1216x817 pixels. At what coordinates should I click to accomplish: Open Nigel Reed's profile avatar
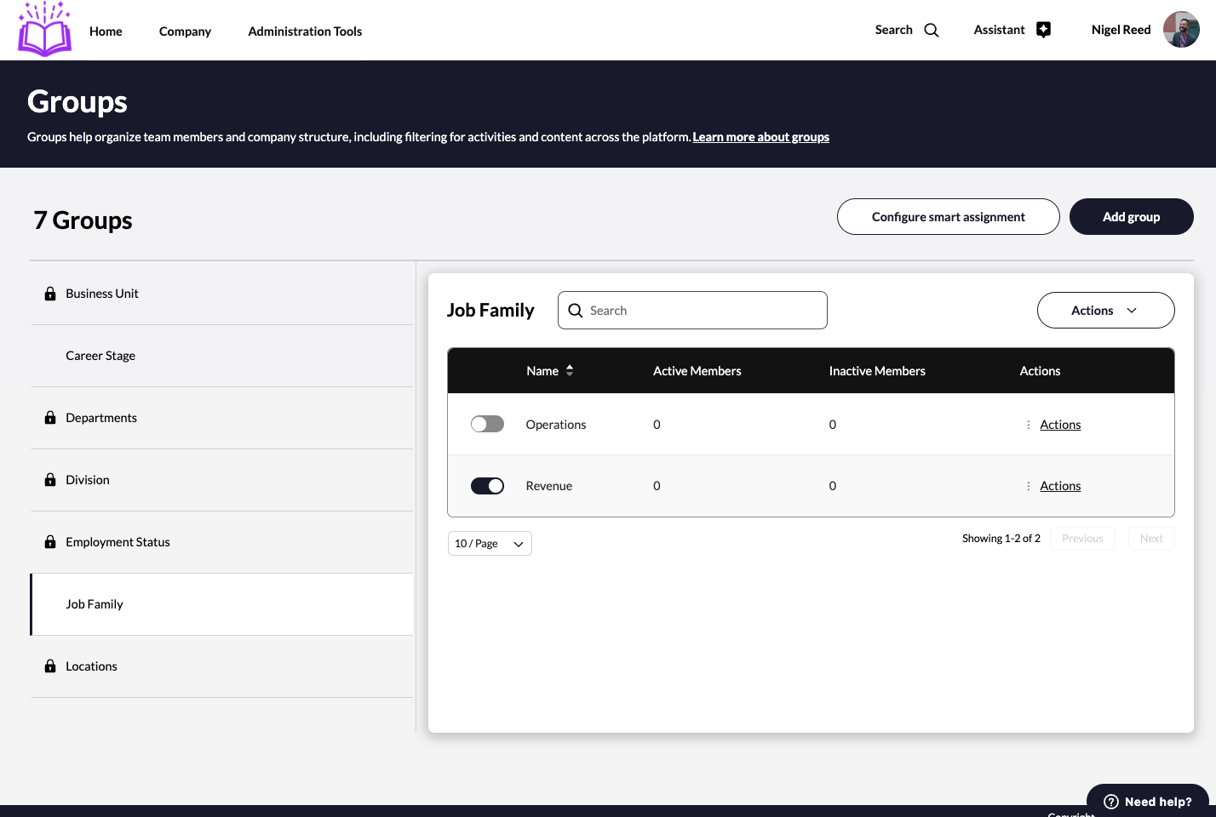pos(1181,30)
